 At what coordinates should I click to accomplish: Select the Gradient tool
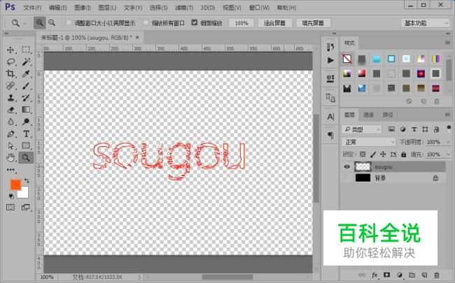pyautogui.click(x=26, y=110)
